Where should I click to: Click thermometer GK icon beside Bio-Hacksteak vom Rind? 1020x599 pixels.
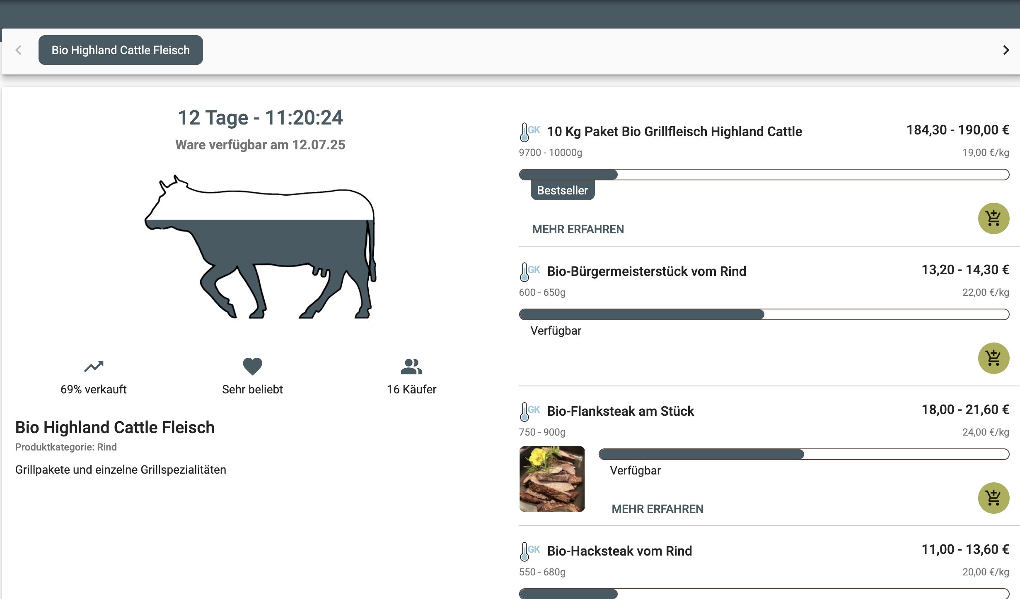point(530,551)
